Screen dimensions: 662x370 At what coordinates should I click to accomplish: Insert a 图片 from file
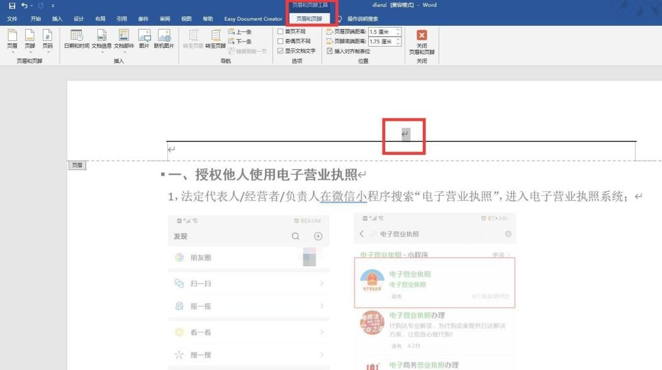144,39
